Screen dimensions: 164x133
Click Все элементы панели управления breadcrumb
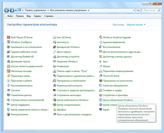coord(68,10)
